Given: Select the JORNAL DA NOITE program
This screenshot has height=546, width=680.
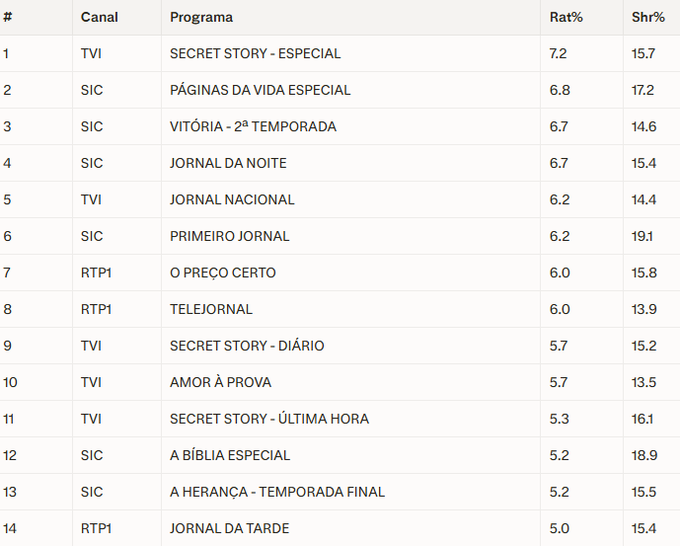Looking at the screenshot, I should click(x=228, y=163).
